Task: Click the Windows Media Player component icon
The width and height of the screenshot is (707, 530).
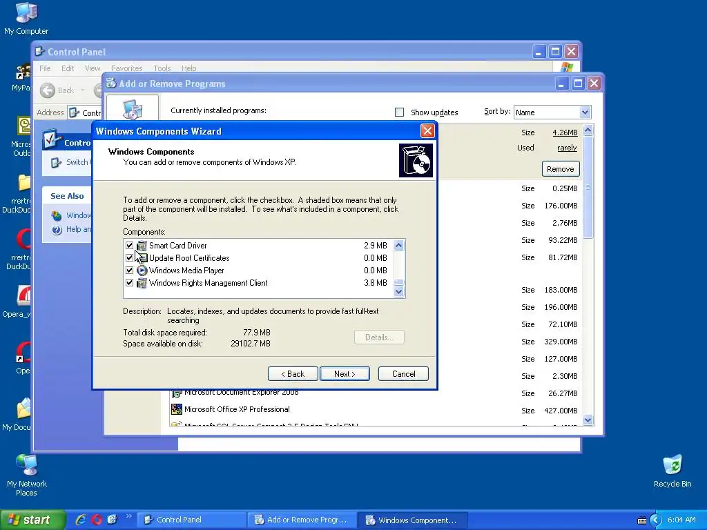Action: pyautogui.click(x=142, y=271)
